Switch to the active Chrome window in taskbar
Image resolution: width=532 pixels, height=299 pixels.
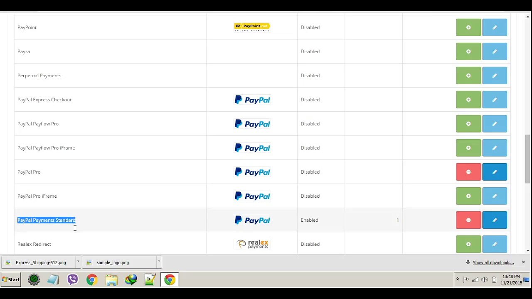170,279
